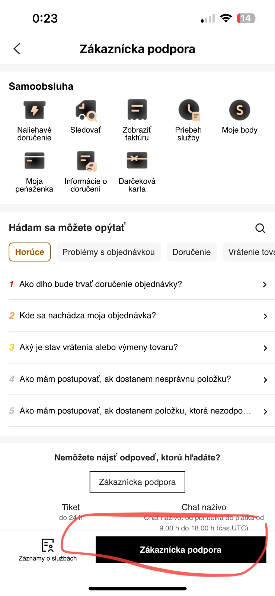Viewport: 275px width, 596px height.
Task: Open Priebeh služby service progress icon
Action: pyautogui.click(x=189, y=111)
